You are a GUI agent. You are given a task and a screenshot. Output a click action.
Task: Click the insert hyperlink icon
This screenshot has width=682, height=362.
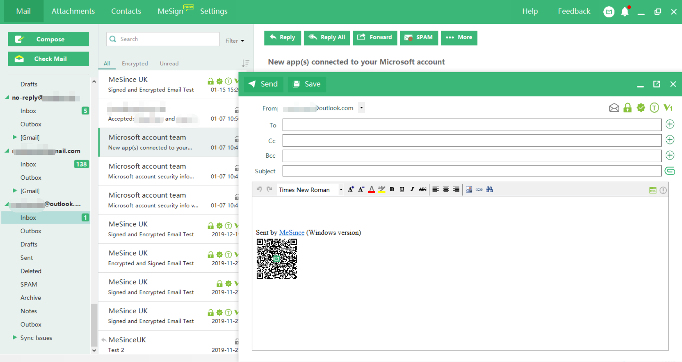[479, 189]
